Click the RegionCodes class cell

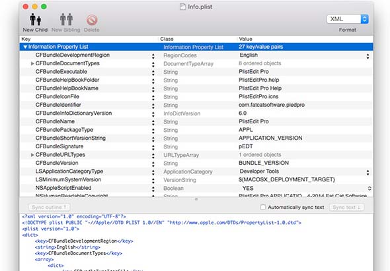point(180,55)
